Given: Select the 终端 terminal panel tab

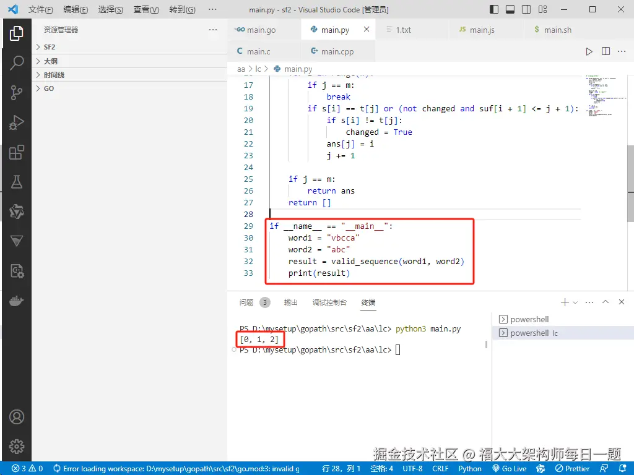Looking at the screenshot, I should click(x=368, y=302).
